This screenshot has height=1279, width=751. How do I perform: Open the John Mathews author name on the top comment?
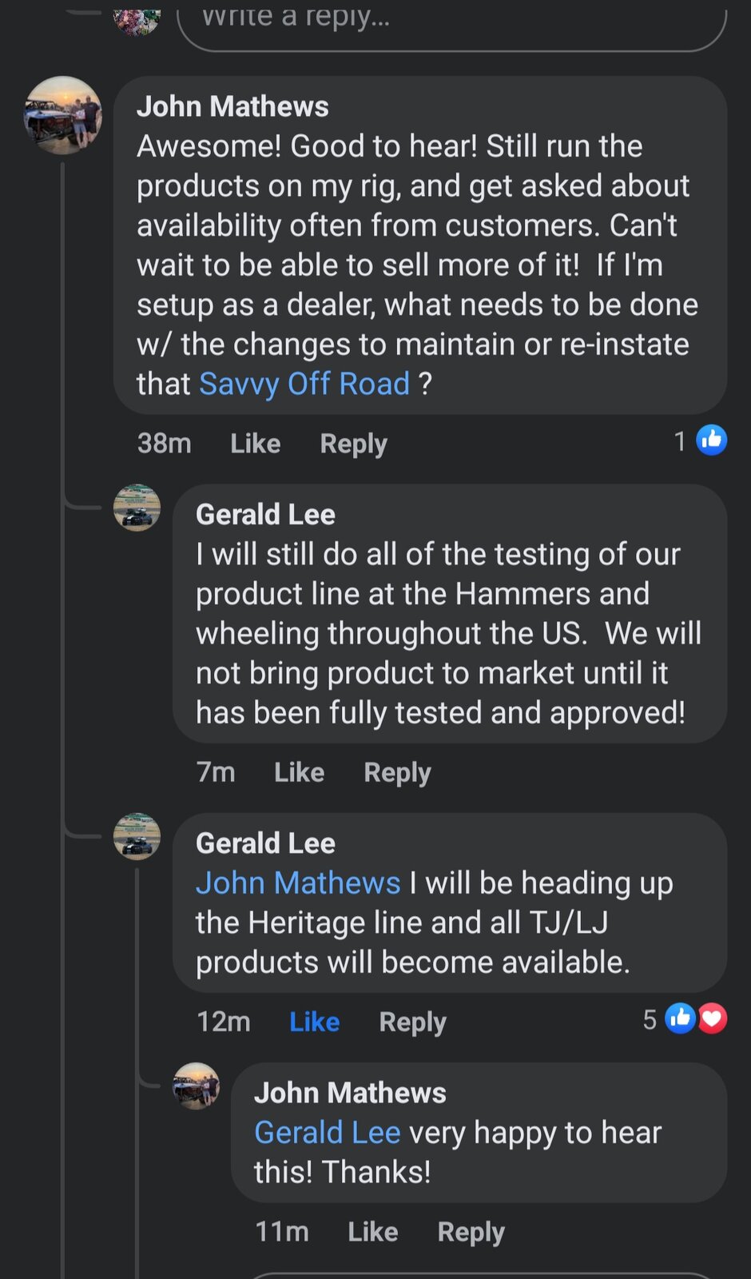(x=232, y=106)
